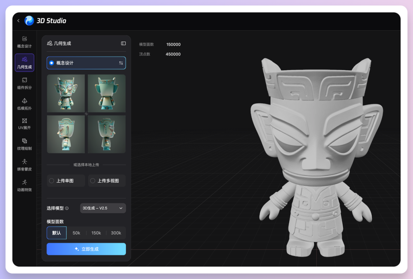
Task: Choose the 150k face count option
Action: click(96, 233)
